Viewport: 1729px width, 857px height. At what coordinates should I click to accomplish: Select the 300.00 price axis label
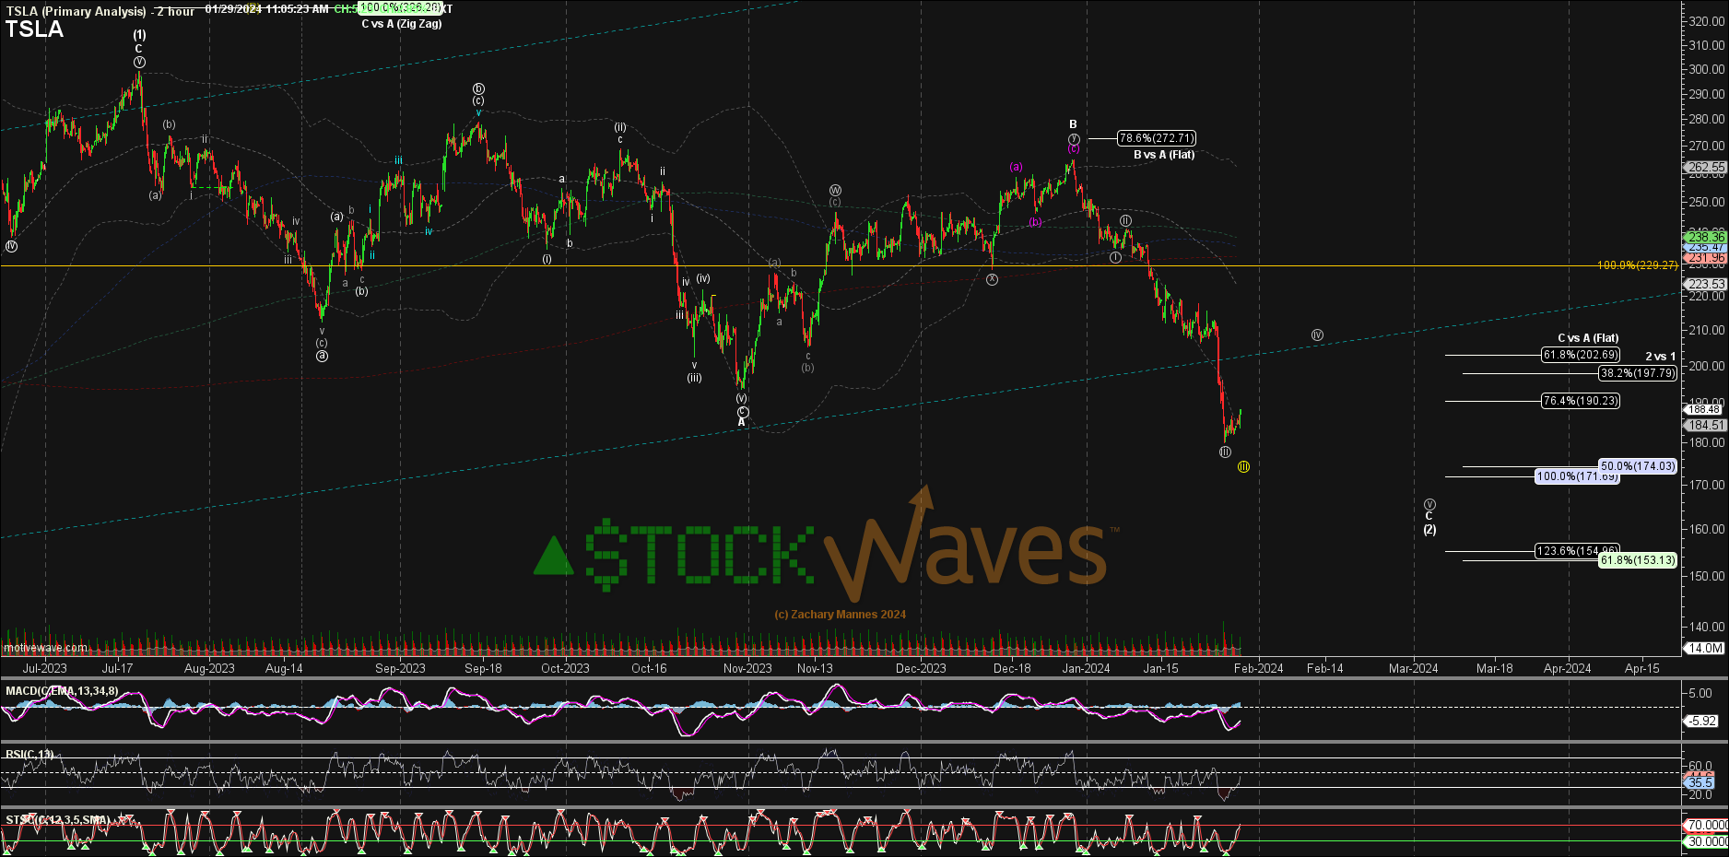click(x=1707, y=69)
